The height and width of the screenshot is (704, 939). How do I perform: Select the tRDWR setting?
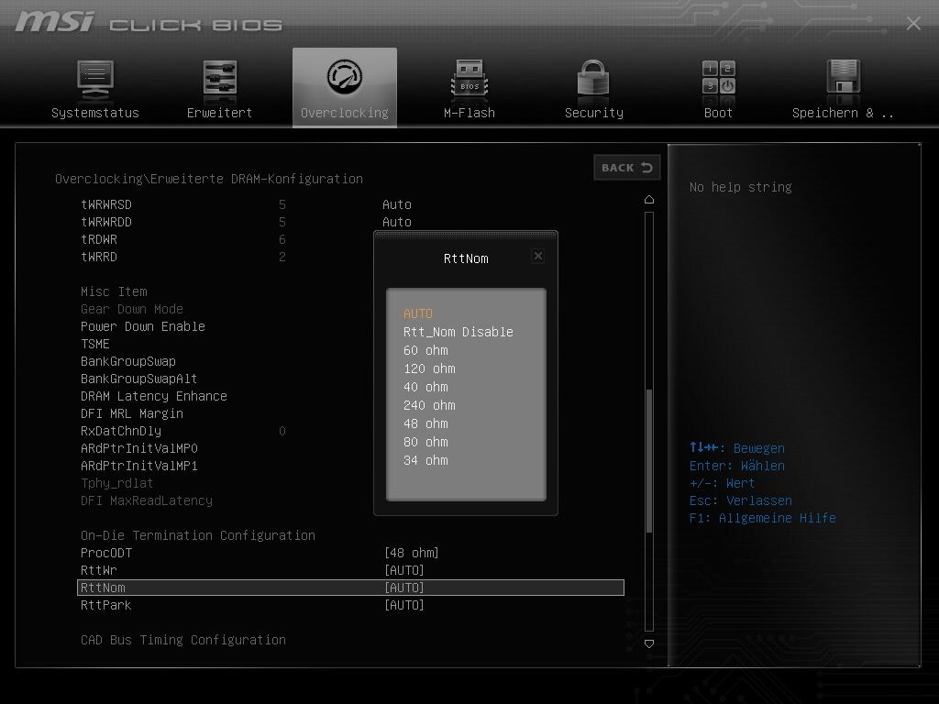[x=99, y=239]
